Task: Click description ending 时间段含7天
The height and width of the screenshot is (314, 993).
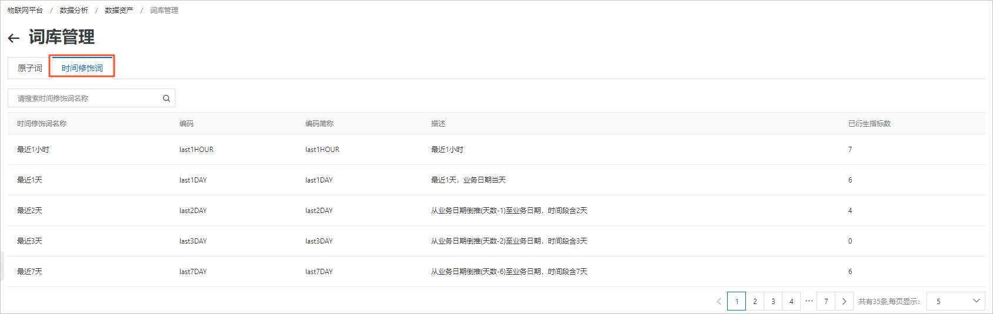Action: click(x=509, y=272)
